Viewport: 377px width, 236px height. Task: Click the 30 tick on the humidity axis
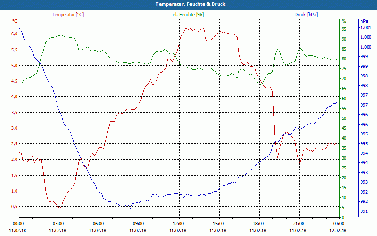coord(344,158)
